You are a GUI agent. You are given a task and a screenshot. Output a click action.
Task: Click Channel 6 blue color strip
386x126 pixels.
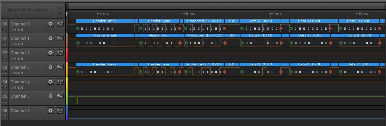click(67, 113)
